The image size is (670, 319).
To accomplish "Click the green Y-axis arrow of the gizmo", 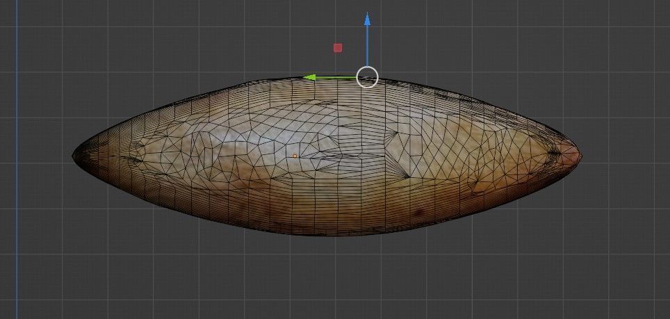I will [x=330, y=77].
